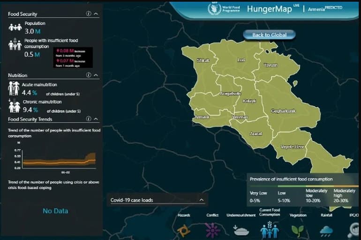The width and height of the screenshot is (361, 240).
Task: Click the Nutrition info icon
Action: coord(89,75)
